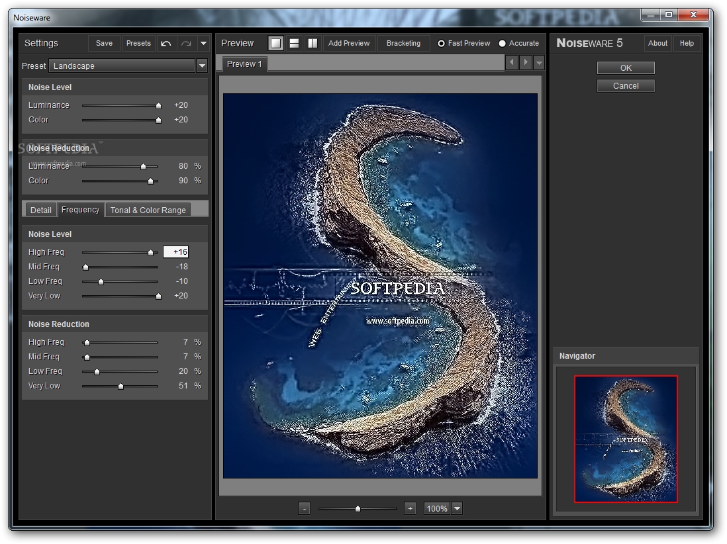Adjust the Noise Level High Freq slider
This screenshot has height=544, width=727.
(x=151, y=253)
